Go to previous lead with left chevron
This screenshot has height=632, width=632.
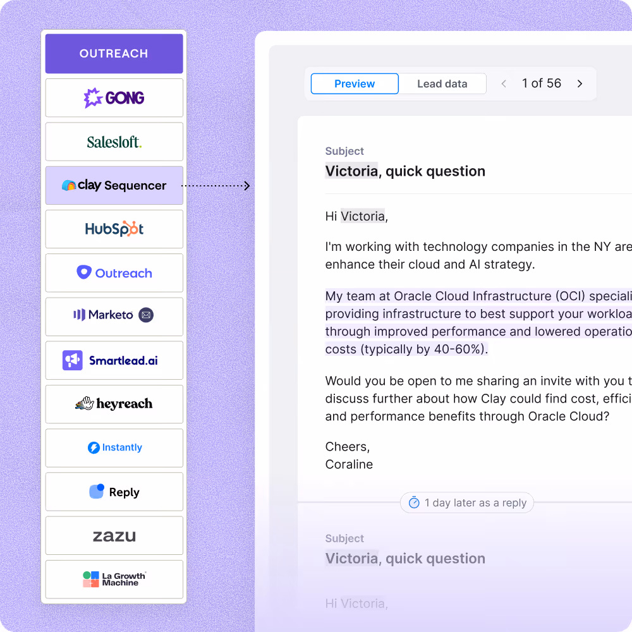504,84
